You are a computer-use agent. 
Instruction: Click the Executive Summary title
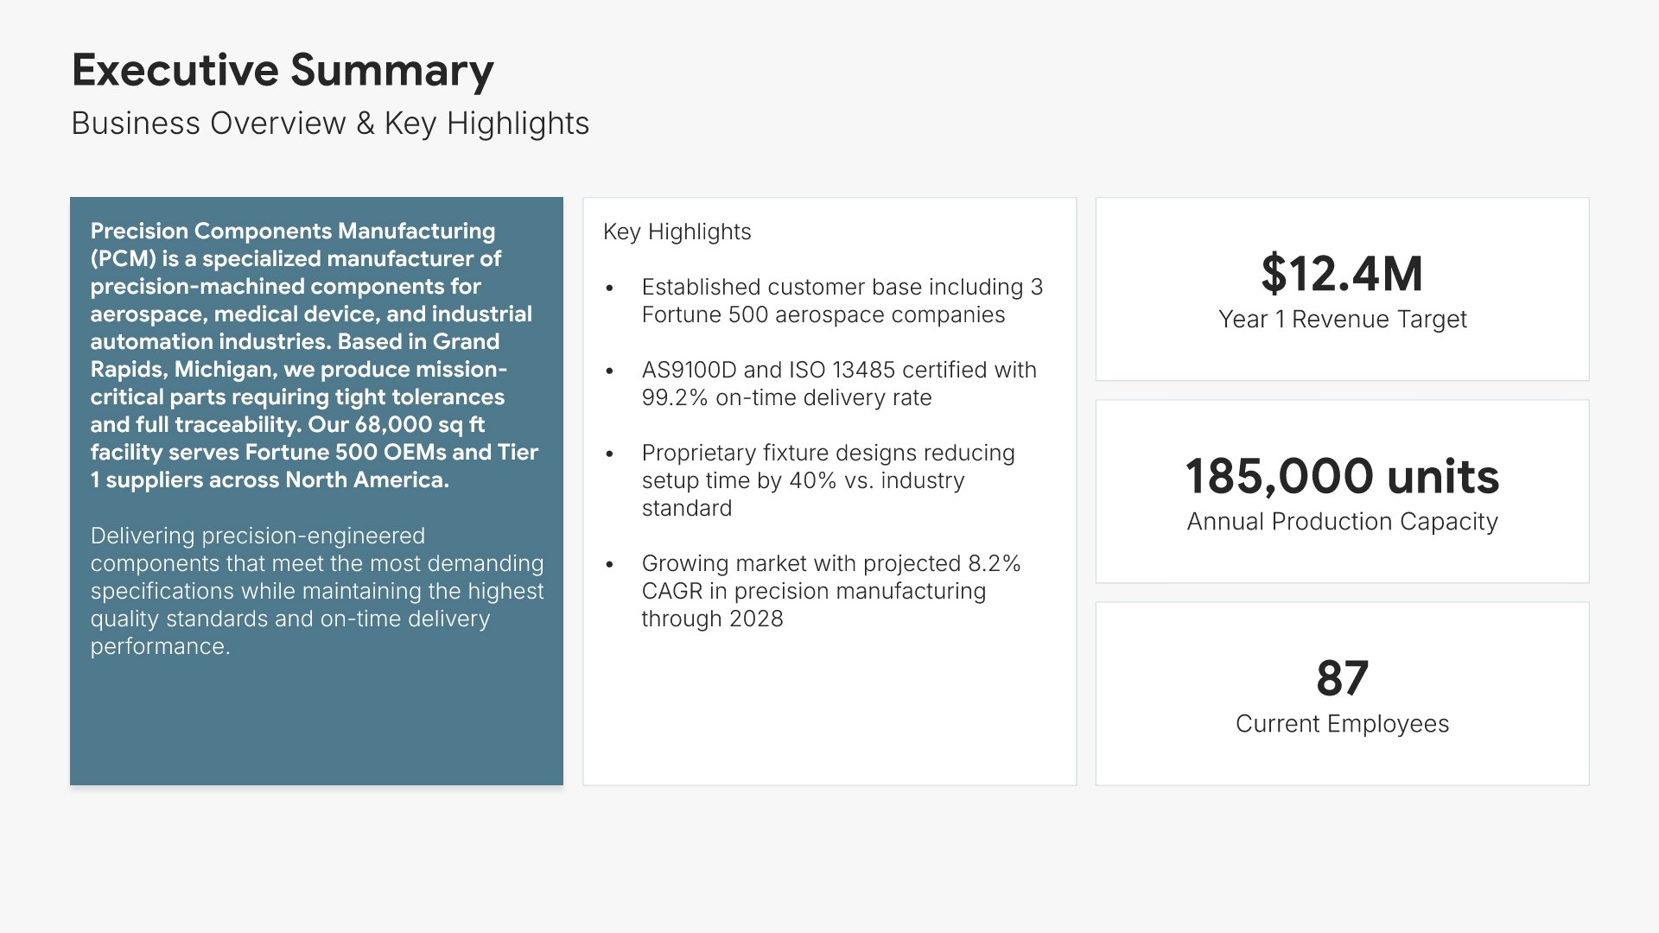[x=283, y=70]
